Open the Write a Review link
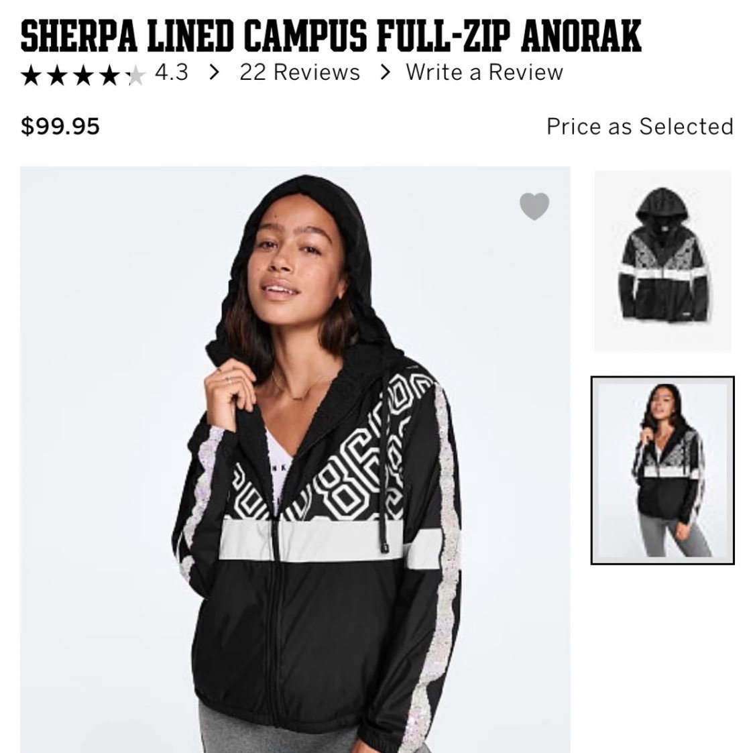This screenshot has width=753, height=753. point(485,72)
